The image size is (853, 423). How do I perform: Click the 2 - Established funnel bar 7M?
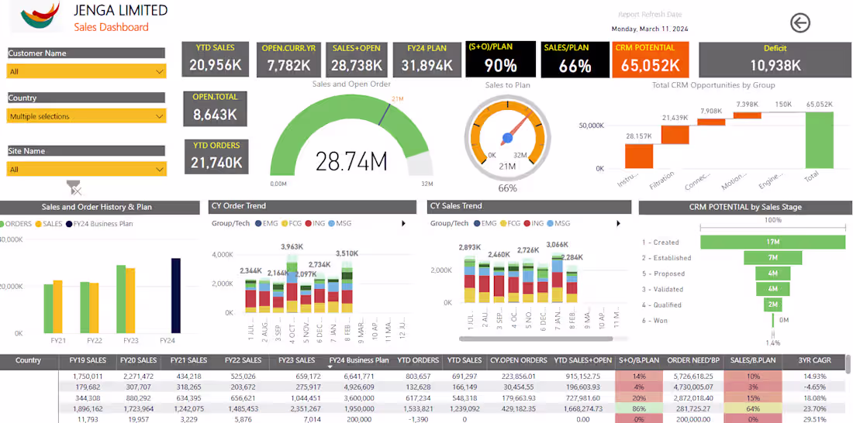point(772,258)
